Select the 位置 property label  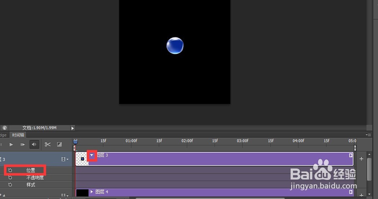coord(31,170)
